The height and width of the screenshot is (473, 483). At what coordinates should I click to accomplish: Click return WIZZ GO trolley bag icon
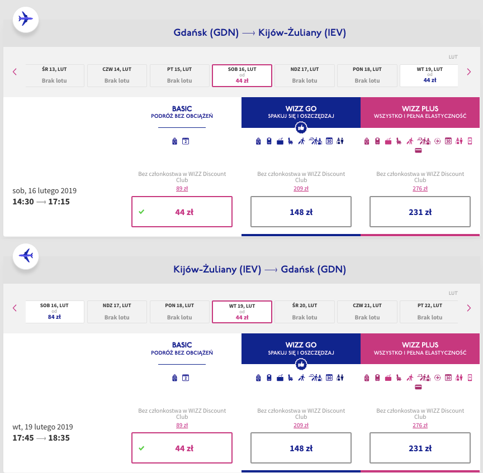(x=269, y=378)
